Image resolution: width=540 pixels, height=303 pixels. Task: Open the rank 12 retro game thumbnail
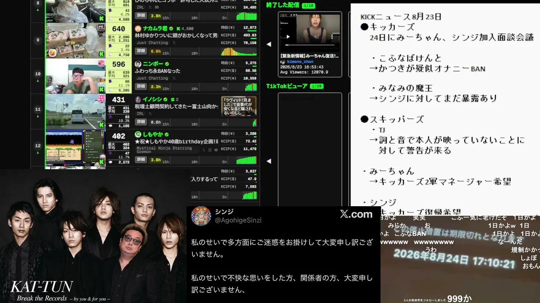(76, 147)
